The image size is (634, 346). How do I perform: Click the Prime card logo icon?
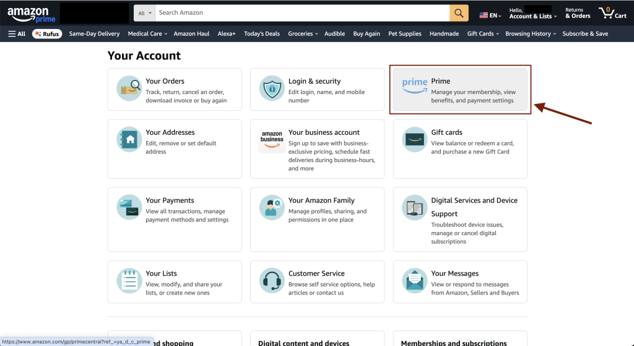[414, 85]
